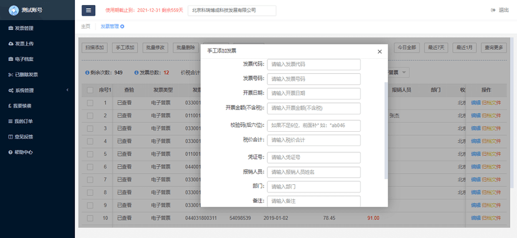
Task: Click cell 044031800311 in row 10
Action: point(201,218)
